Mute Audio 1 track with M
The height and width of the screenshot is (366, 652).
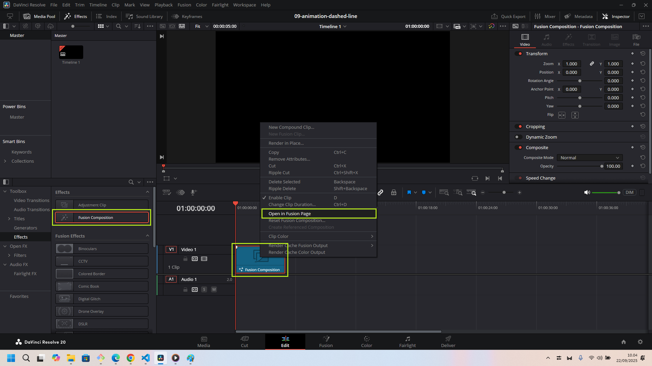pos(214,289)
